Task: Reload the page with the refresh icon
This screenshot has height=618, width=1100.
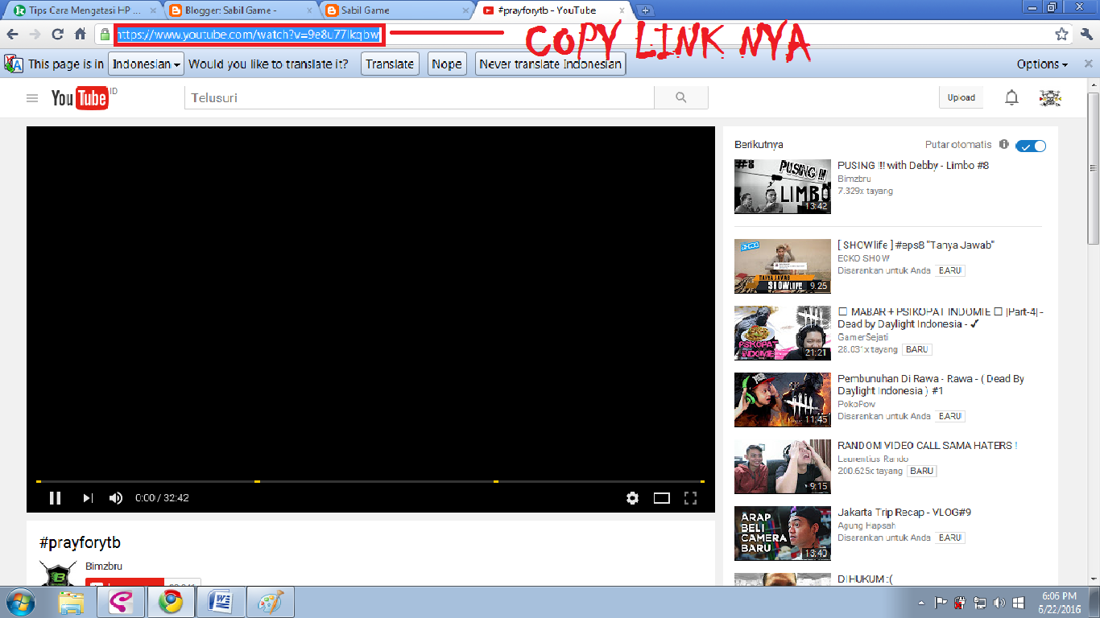Action: tap(57, 35)
